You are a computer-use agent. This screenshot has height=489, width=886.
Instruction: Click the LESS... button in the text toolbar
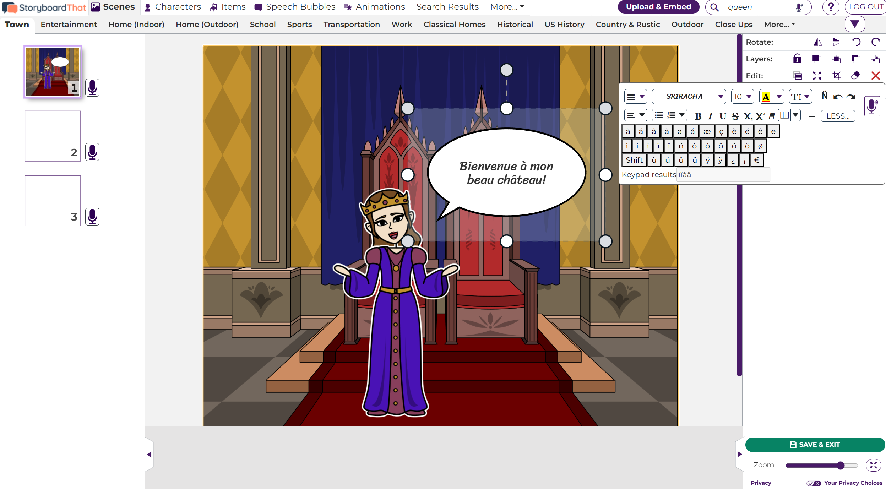point(838,116)
